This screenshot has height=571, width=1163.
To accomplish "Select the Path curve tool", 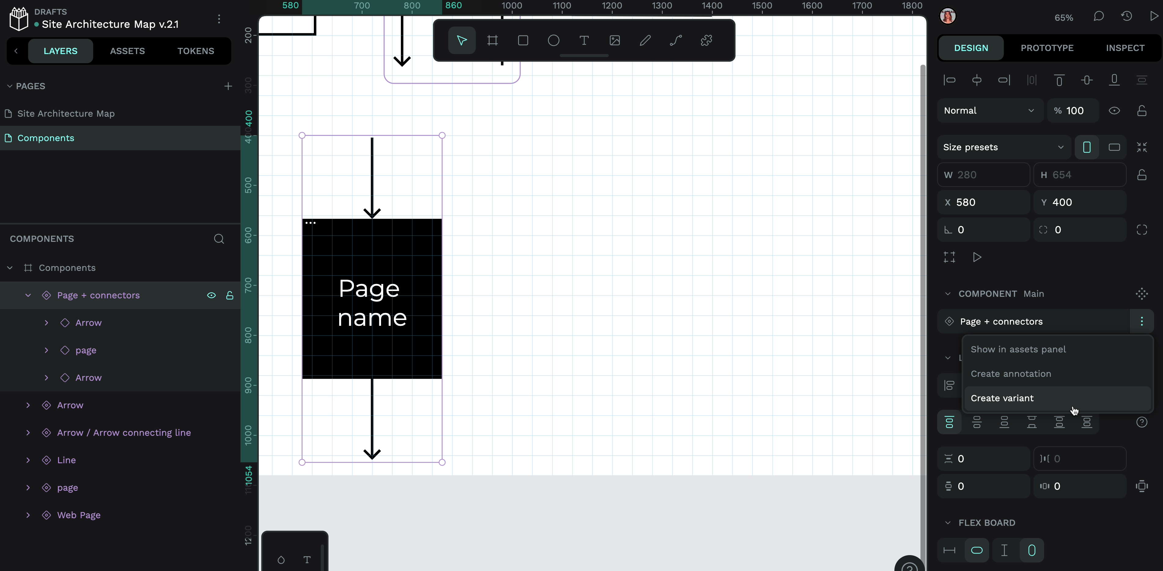I will [x=675, y=41].
